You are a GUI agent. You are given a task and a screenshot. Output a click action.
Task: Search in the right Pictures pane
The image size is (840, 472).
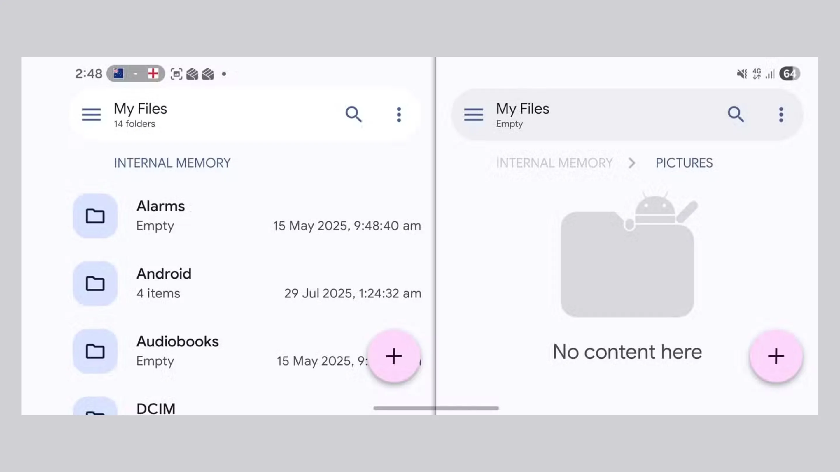coord(736,114)
